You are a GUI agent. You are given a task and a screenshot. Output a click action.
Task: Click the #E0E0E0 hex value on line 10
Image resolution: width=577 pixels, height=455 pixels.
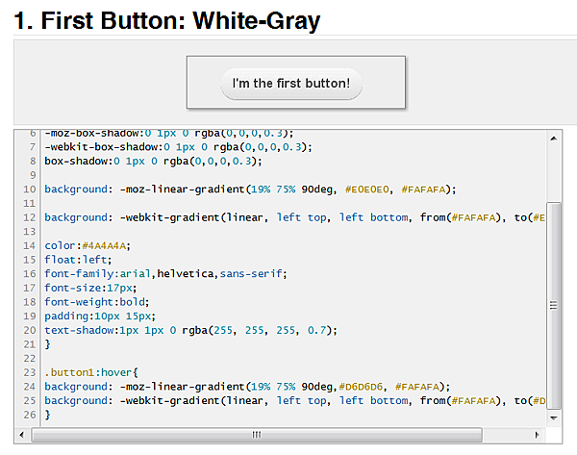367,190
